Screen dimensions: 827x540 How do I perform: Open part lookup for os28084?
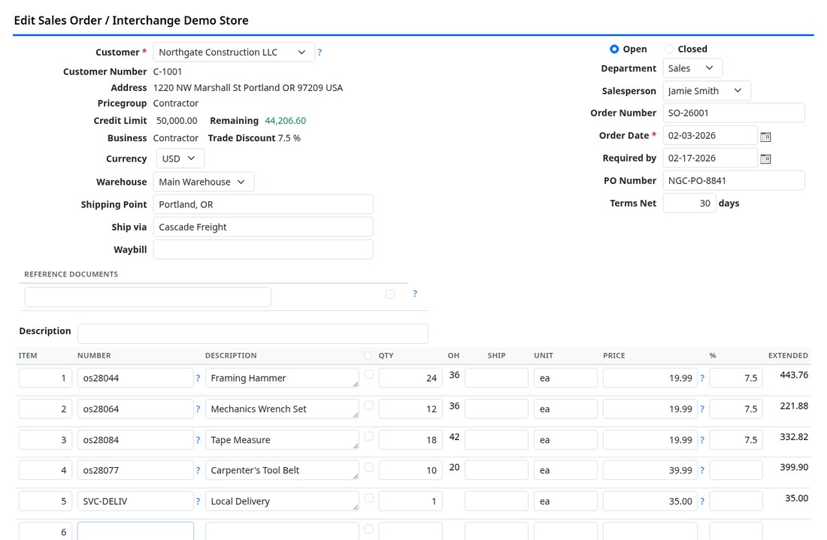coord(198,440)
